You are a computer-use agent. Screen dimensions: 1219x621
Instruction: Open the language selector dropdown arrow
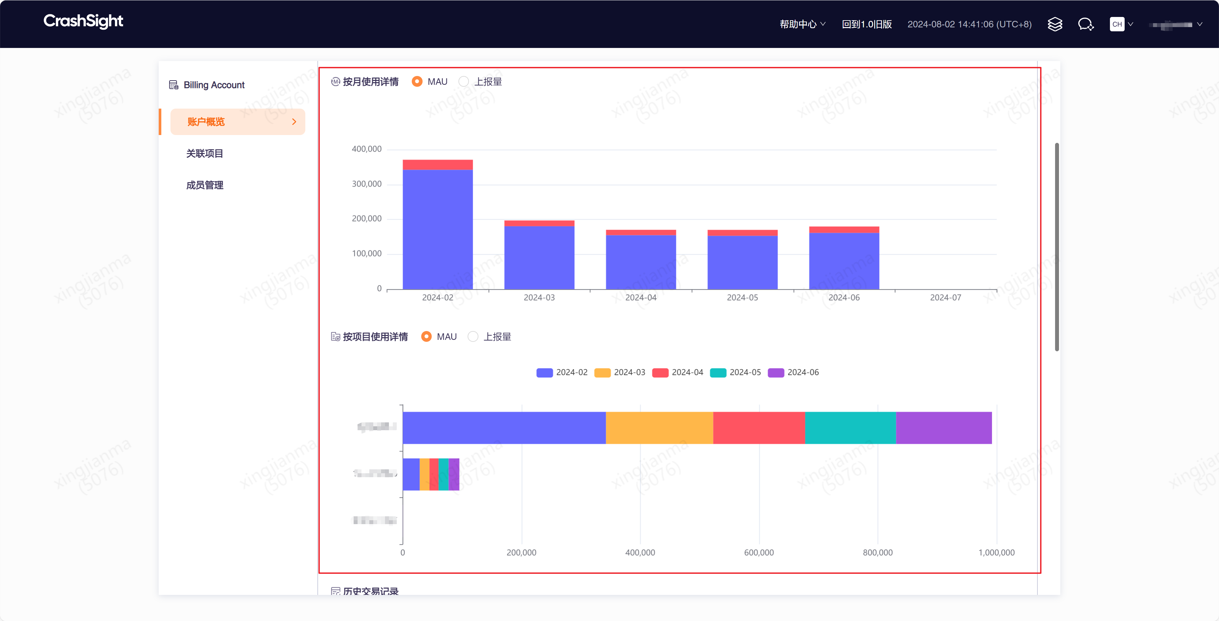click(1131, 24)
